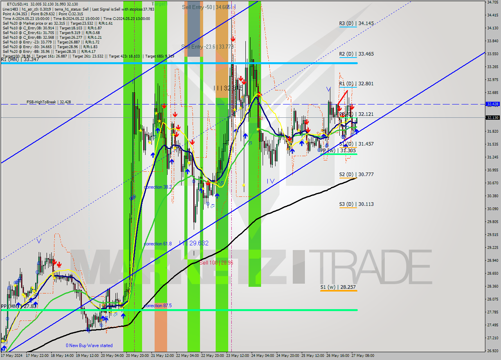Viewport: 501px width, 360px height.
Task: Select the 'S2 (D) | 30.777' pivot label
Action: pyautogui.click(x=356, y=175)
